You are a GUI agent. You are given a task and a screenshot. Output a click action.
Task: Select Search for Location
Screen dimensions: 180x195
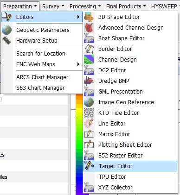tap(41, 53)
